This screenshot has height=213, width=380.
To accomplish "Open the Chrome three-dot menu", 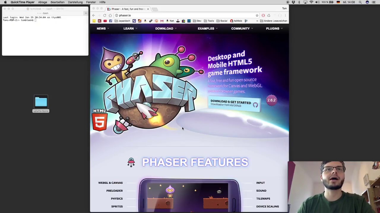I will click(285, 15).
